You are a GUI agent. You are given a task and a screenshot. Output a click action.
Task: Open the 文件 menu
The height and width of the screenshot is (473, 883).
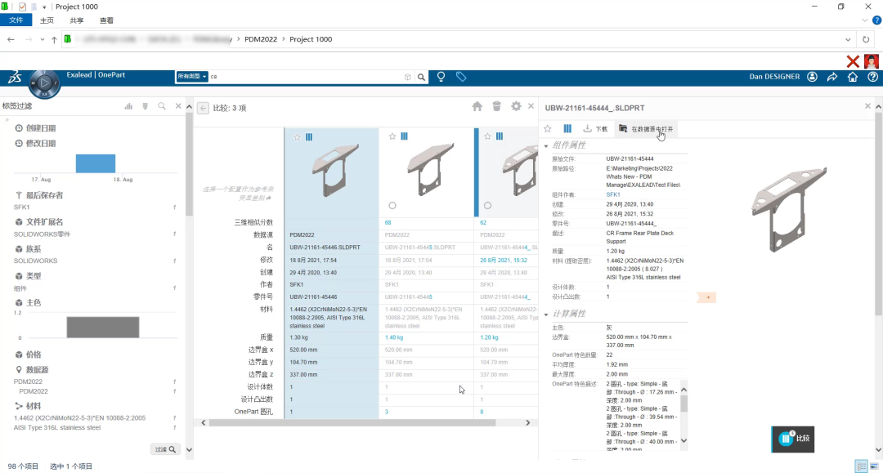point(16,20)
